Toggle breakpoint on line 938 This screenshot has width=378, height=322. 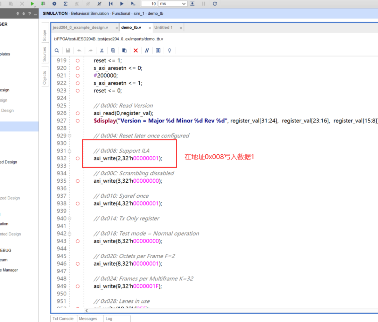tap(78, 204)
